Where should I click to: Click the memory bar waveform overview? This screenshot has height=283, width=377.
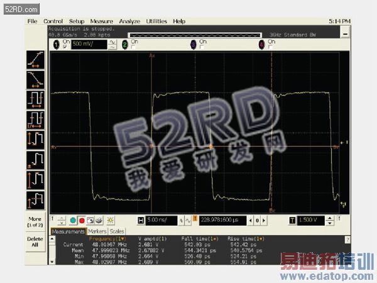[195, 35]
